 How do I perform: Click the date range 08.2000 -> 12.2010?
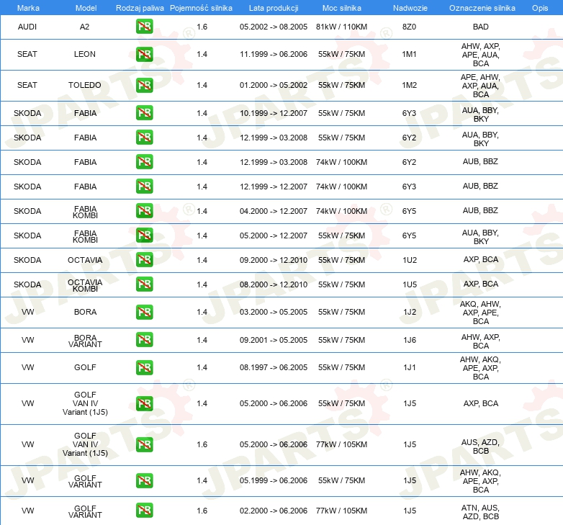click(x=274, y=284)
